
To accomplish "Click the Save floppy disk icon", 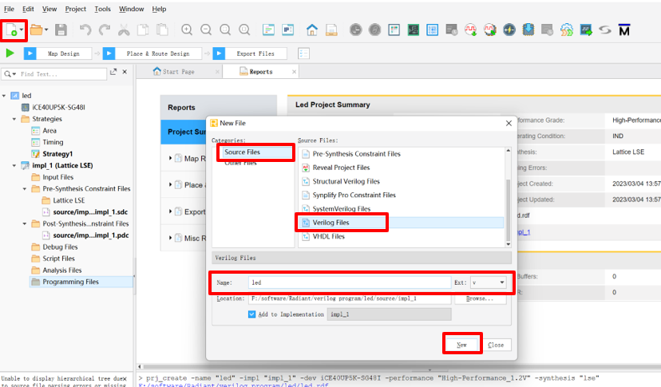I will click(x=61, y=30).
